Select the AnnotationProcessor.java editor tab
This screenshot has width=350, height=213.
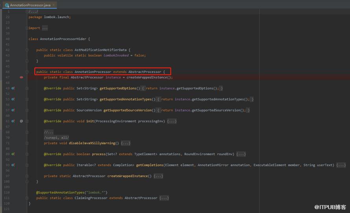pyautogui.click(x=30, y=5)
